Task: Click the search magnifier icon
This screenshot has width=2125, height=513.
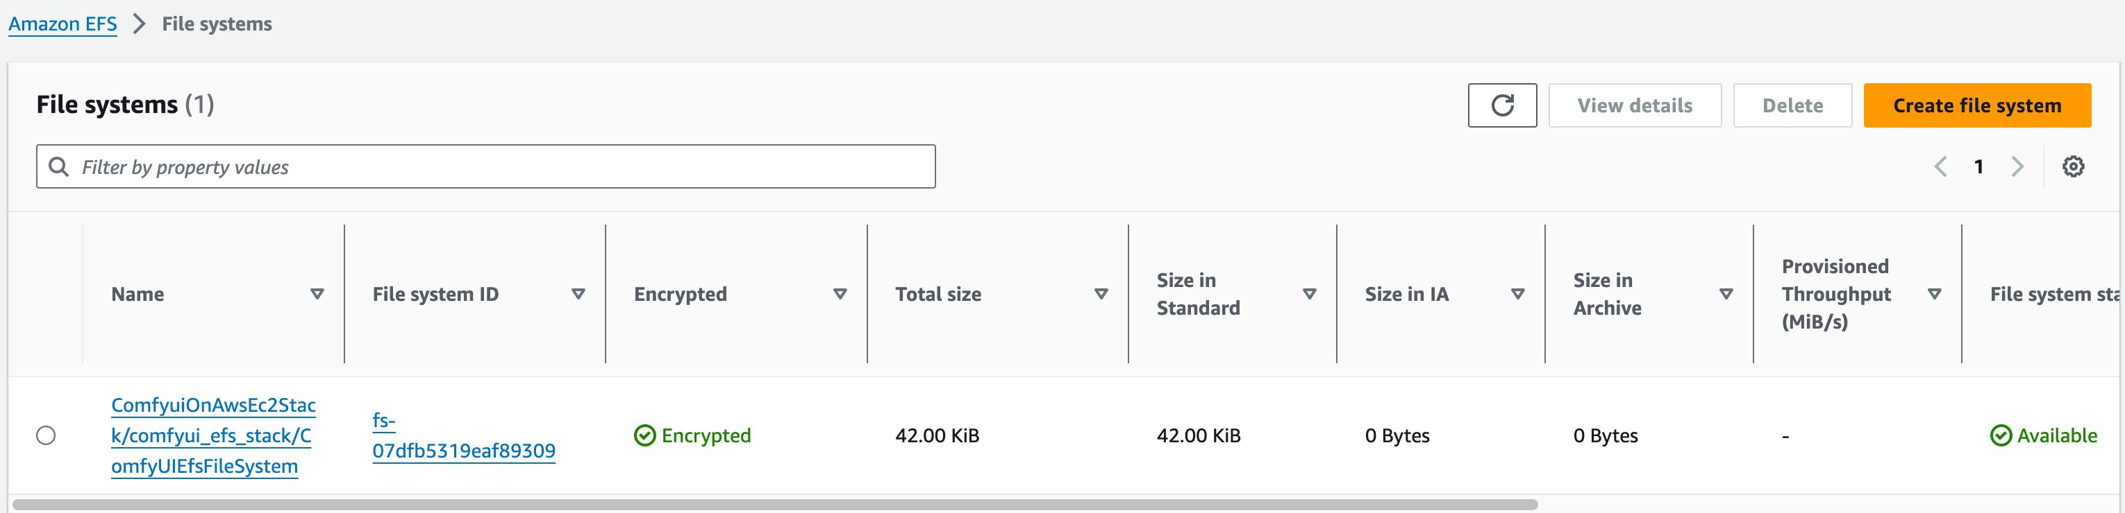Action: 58,166
